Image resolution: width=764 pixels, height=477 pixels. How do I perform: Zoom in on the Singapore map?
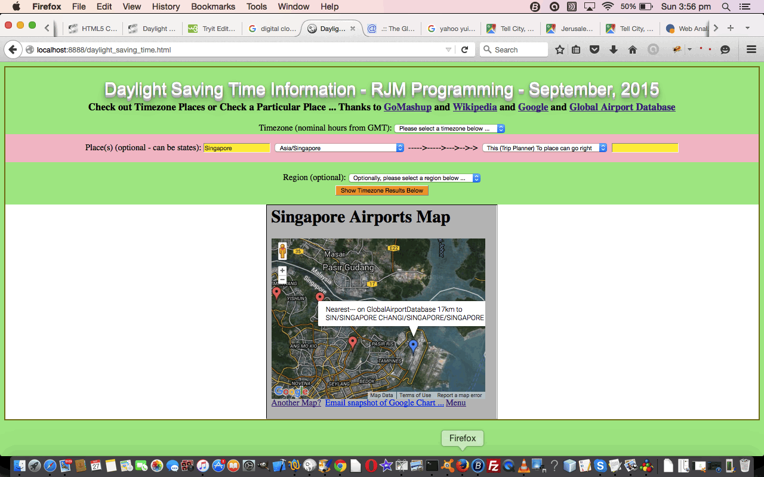282,271
